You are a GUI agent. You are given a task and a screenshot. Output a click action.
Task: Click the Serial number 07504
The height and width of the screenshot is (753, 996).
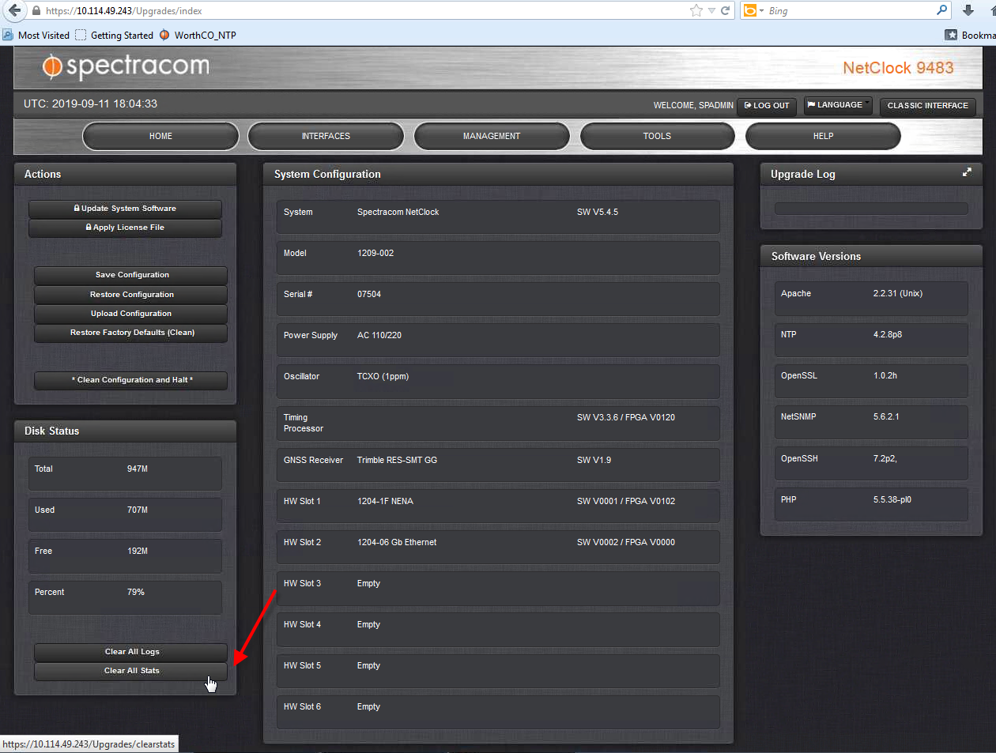(369, 295)
